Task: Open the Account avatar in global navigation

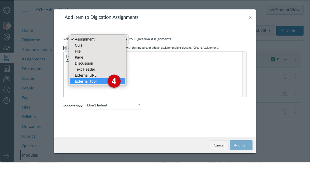Action: tap(7, 26)
